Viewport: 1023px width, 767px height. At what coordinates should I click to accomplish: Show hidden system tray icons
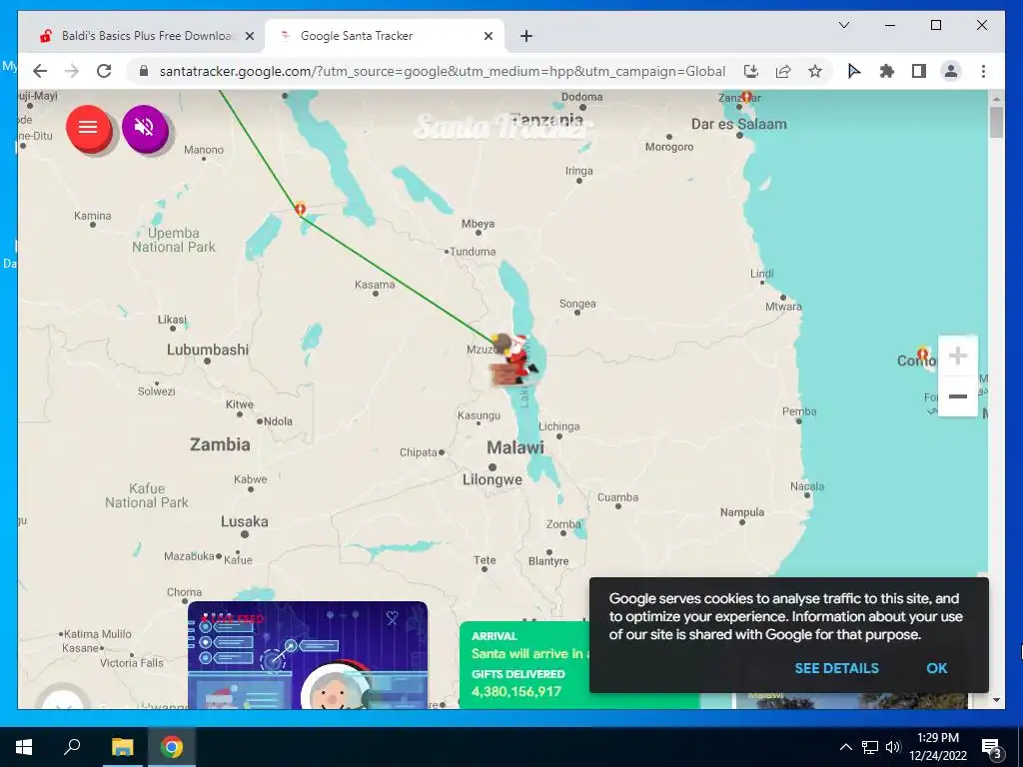pyautogui.click(x=845, y=747)
